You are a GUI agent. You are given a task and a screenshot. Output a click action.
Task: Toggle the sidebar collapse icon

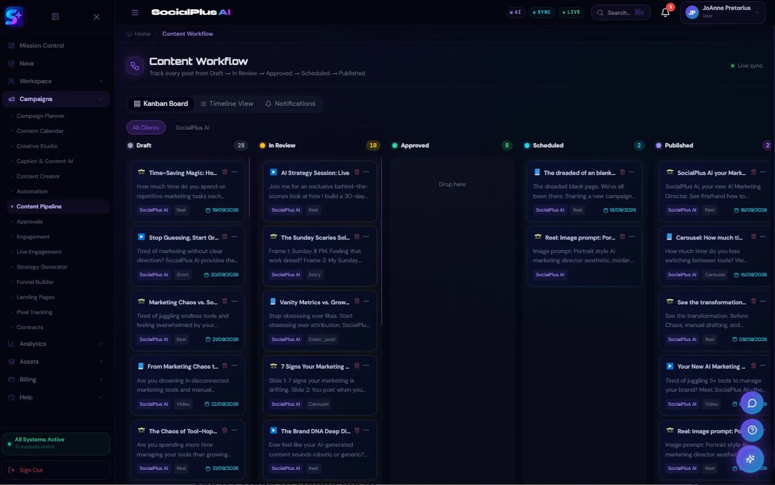(55, 16)
